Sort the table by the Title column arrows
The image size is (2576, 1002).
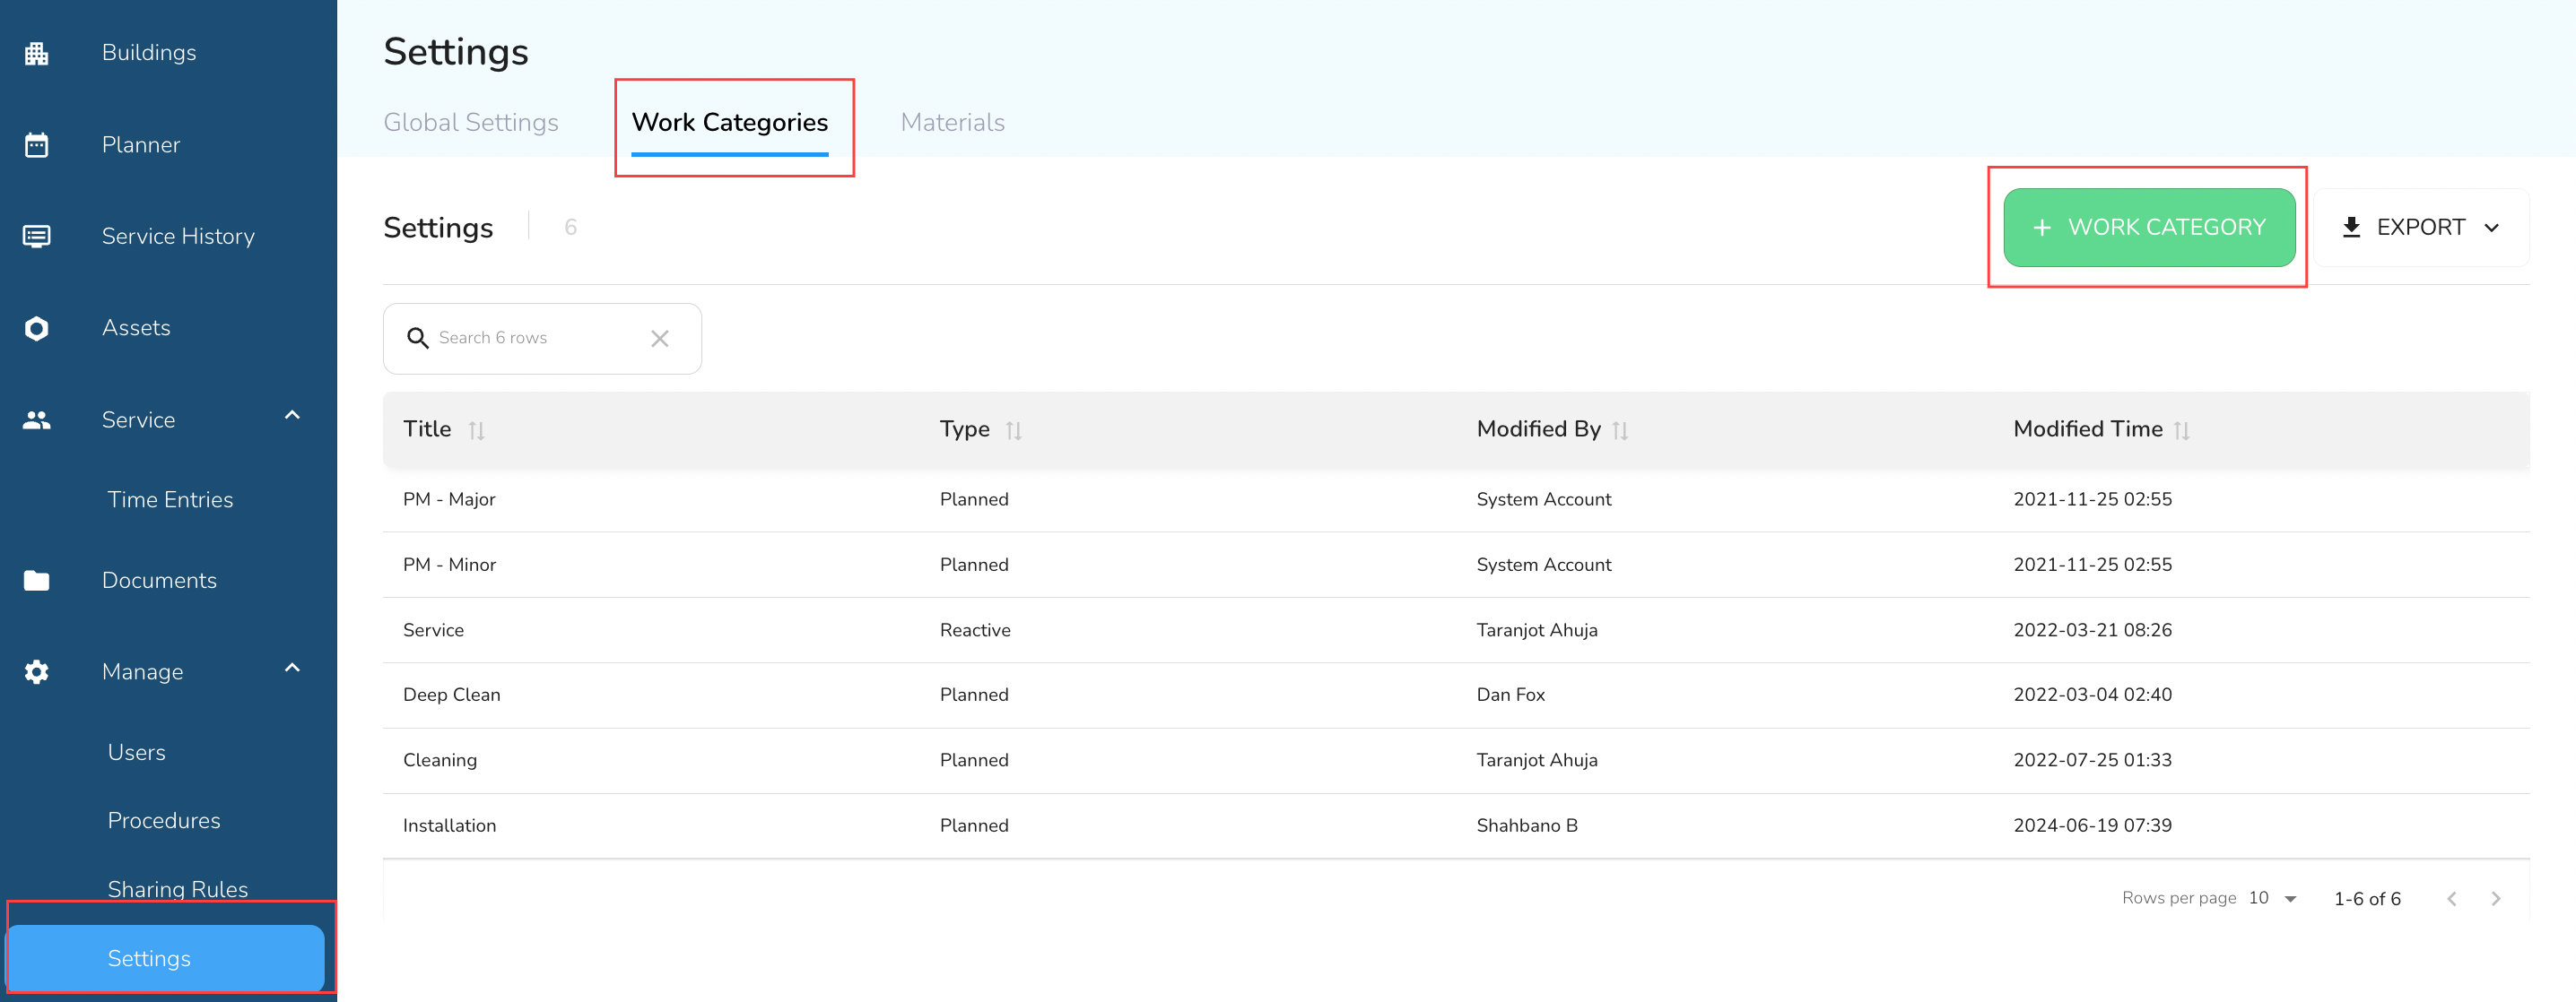pyautogui.click(x=477, y=430)
